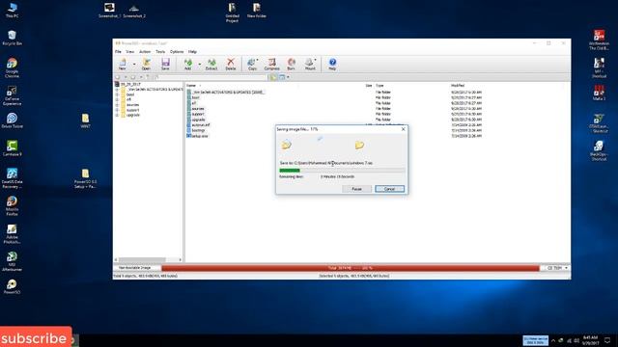Click the Extract toolbar icon

coord(211,64)
